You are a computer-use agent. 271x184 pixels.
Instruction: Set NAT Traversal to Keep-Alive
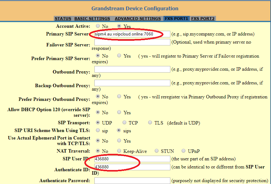(x=119, y=151)
